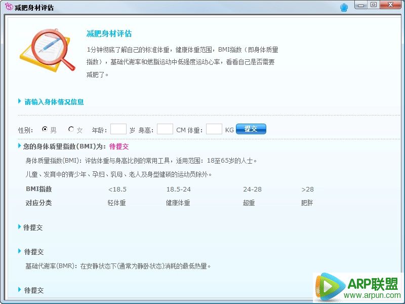Click the blue shirt skin icon in title bar
This screenshot has width=405, height=304.
click(x=344, y=8)
